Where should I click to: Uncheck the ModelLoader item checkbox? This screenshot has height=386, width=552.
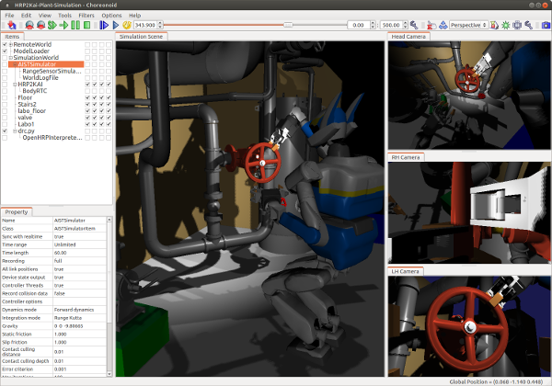click(x=5, y=51)
